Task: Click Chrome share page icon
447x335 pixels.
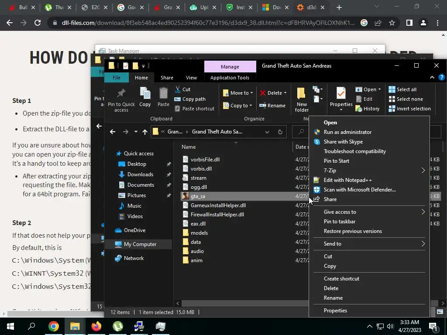Action: pyautogui.click(x=378, y=23)
